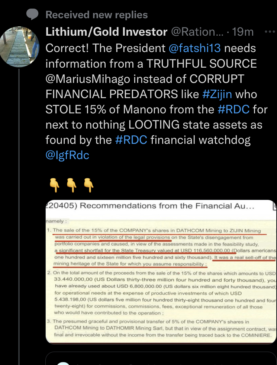Tap the #Zijin hashtag
Viewport: 277px width, 365px height.
tap(217, 94)
